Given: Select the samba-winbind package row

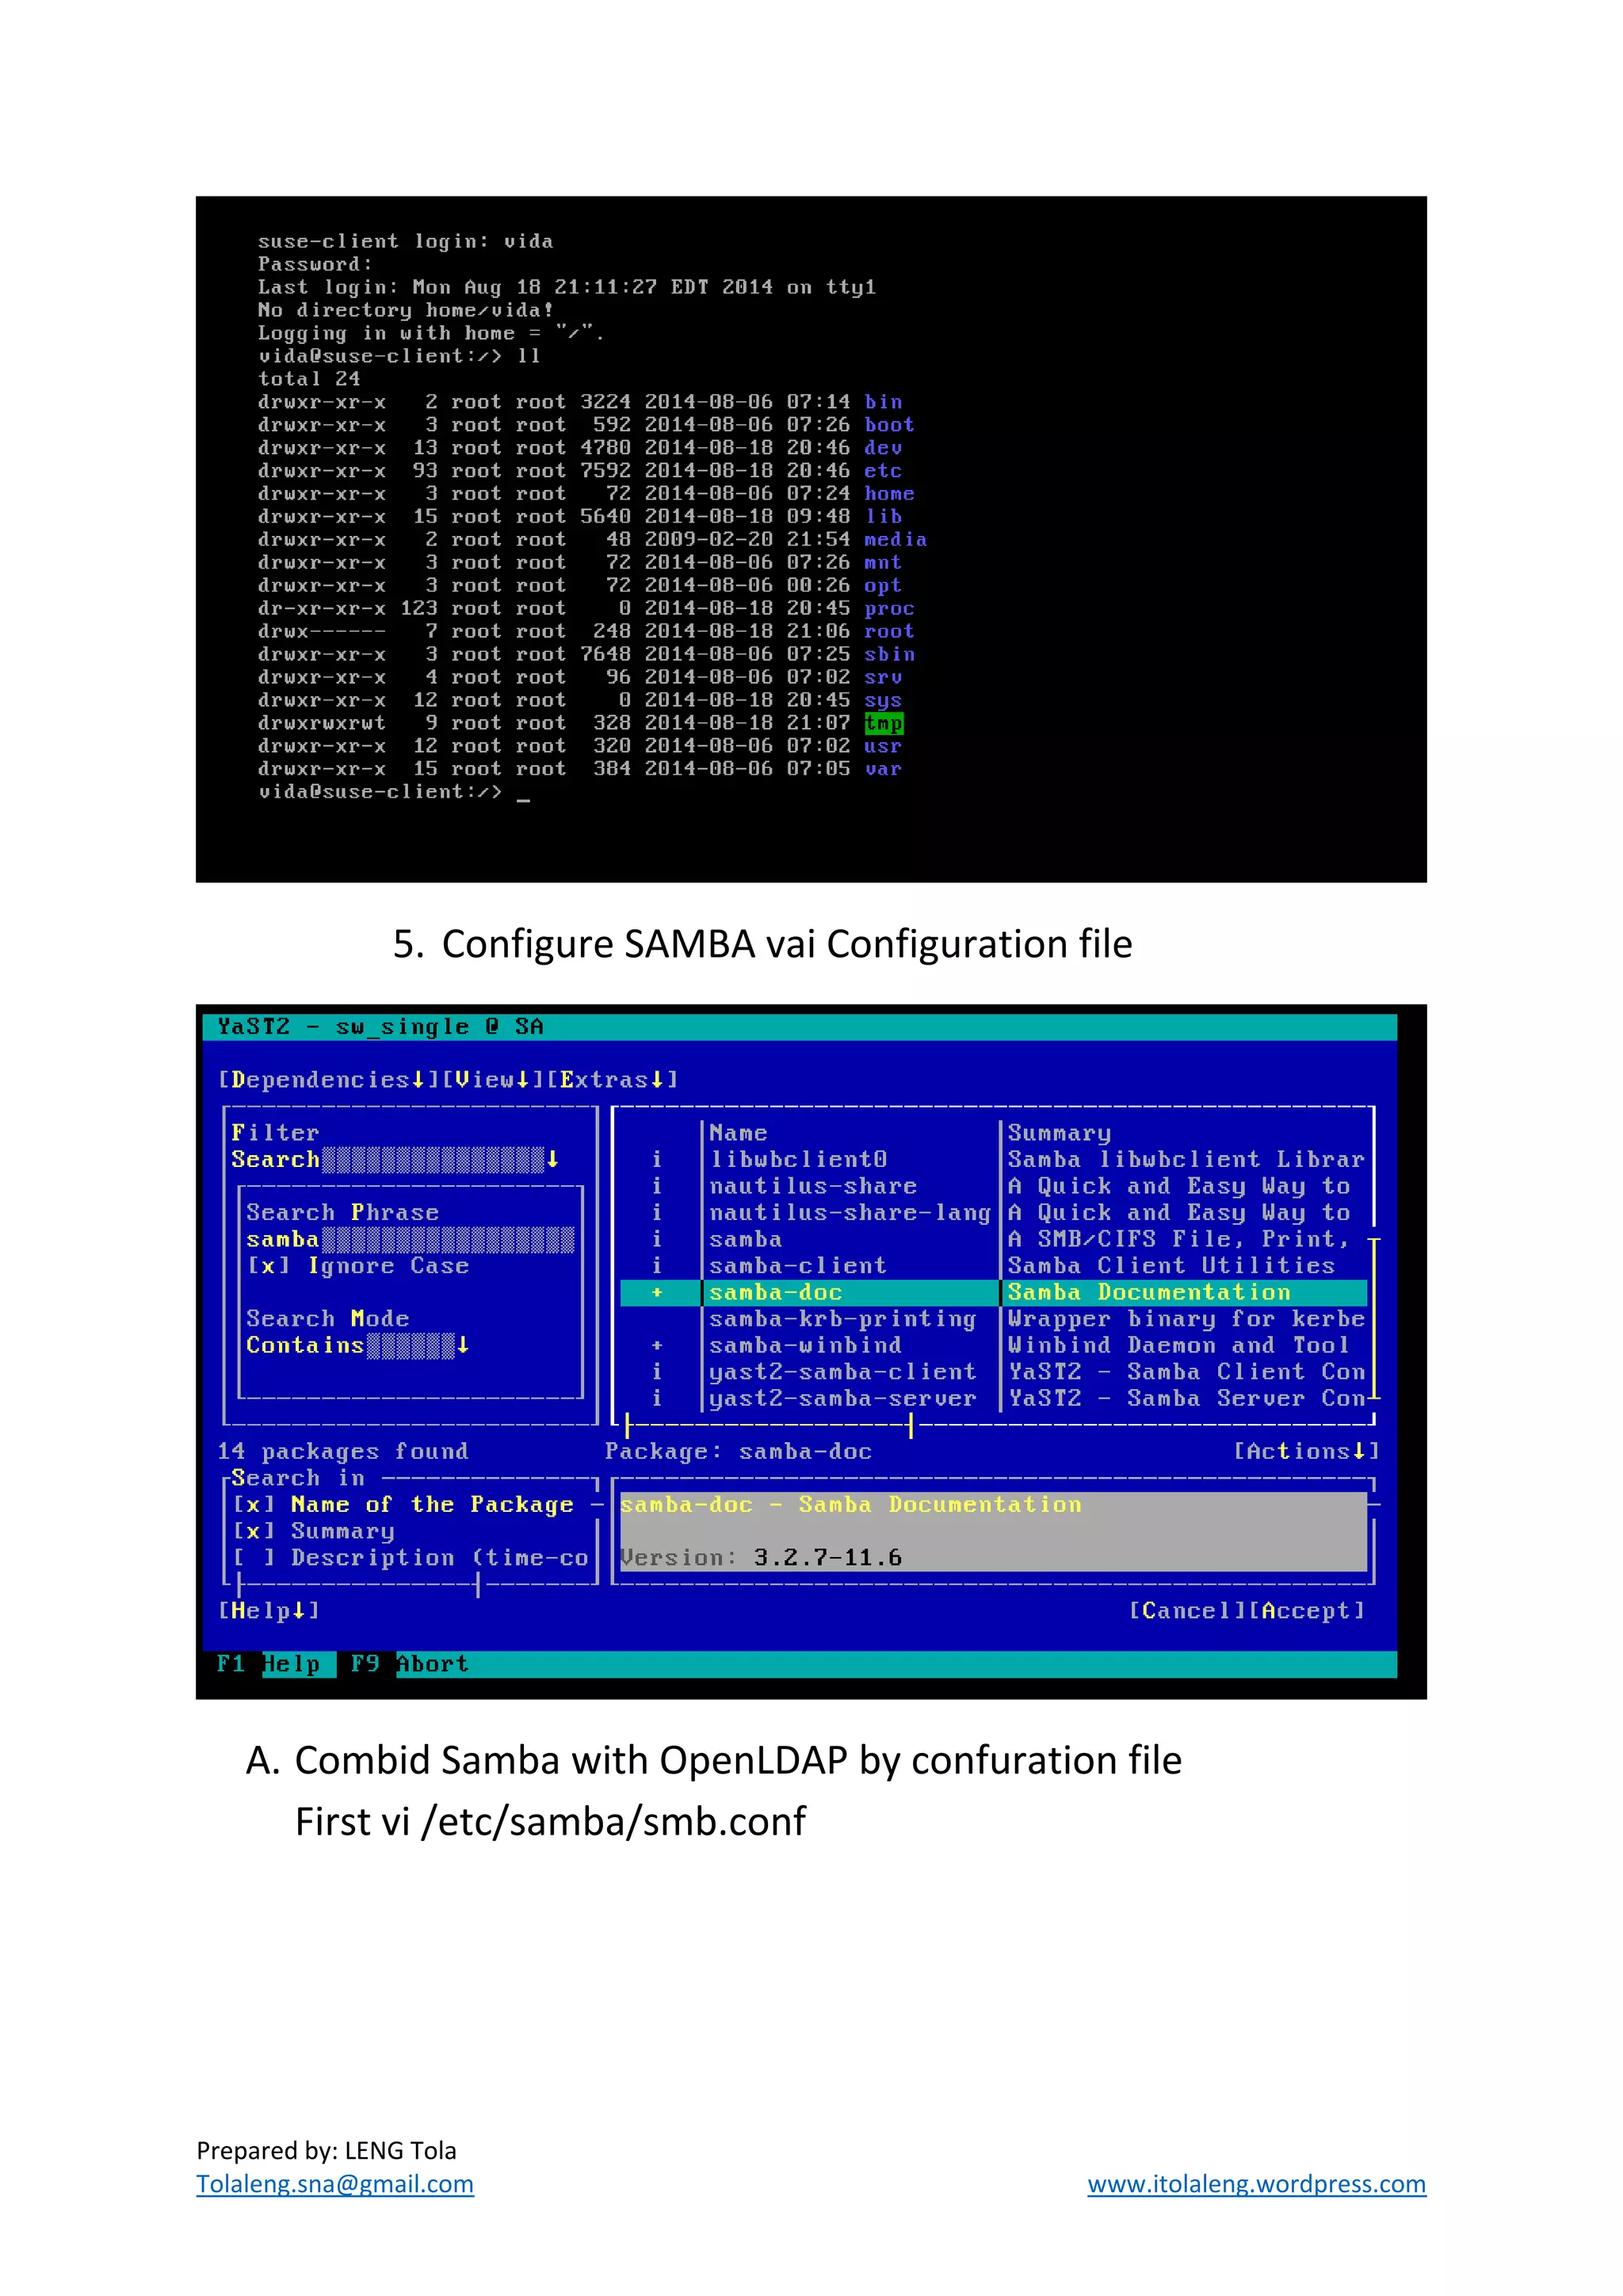Looking at the screenshot, I should pyautogui.click(x=994, y=1346).
